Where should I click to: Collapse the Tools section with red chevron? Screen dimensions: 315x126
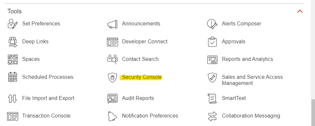[300, 11]
